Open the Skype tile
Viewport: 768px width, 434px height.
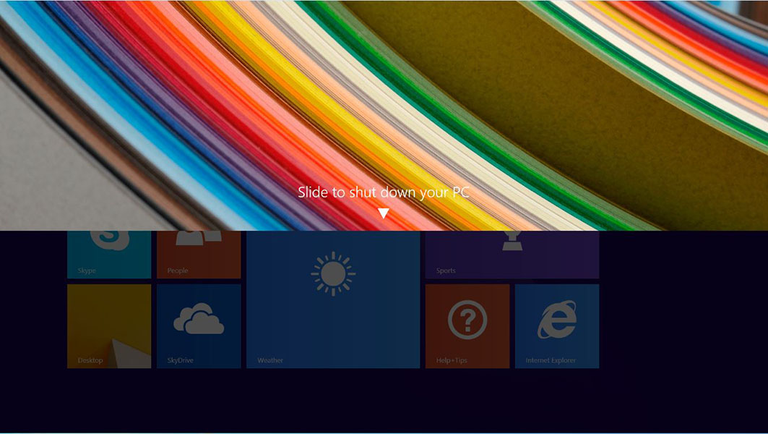point(109,255)
